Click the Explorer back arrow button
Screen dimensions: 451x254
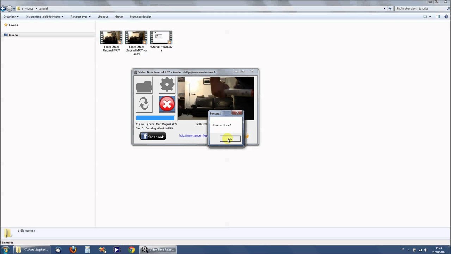[x=3, y=8]
